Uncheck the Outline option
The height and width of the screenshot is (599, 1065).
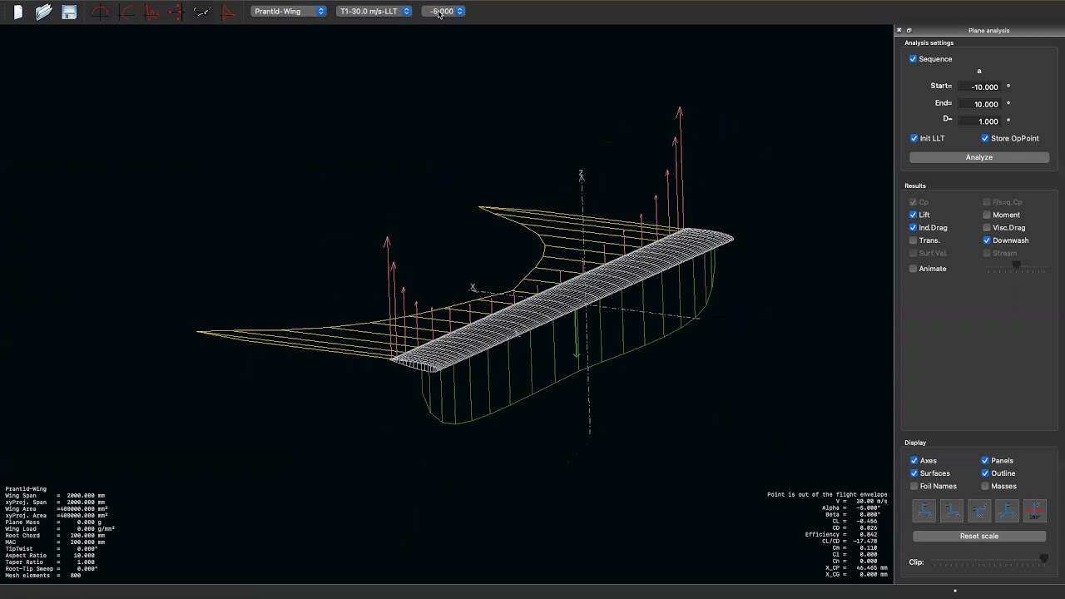pos(985,473)
